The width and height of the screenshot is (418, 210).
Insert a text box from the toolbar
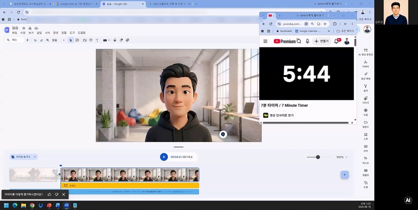[77, 40]
